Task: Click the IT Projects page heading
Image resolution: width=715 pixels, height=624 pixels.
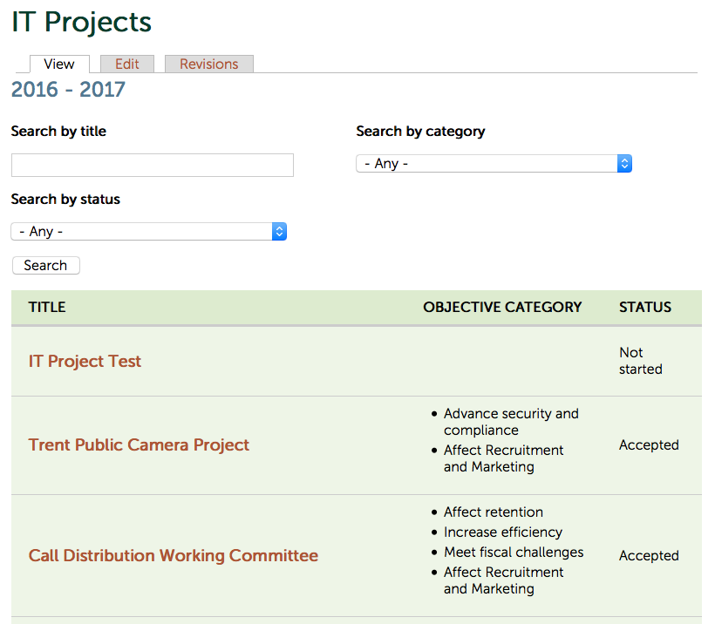Action: pyautogui.click(x=81, y=23)
